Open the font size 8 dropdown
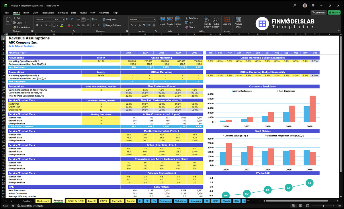The image size is (344, 209). (x=63, y=19)
